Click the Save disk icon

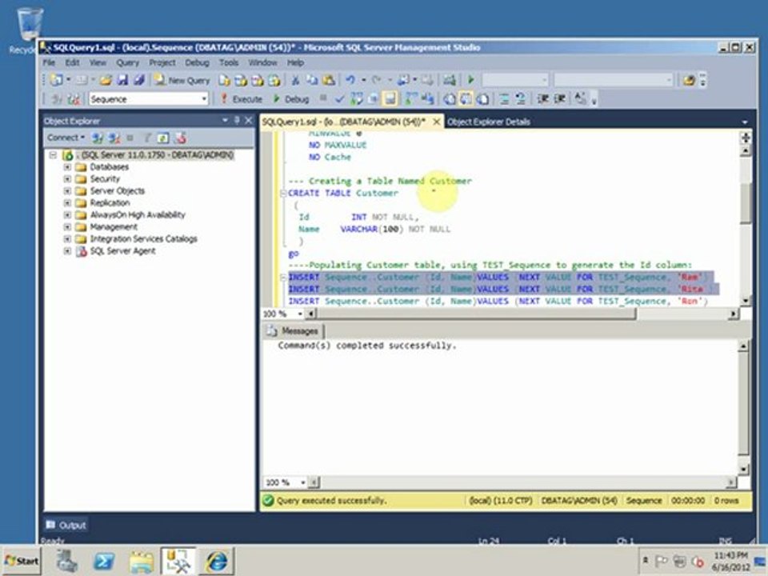pos(122,80)
